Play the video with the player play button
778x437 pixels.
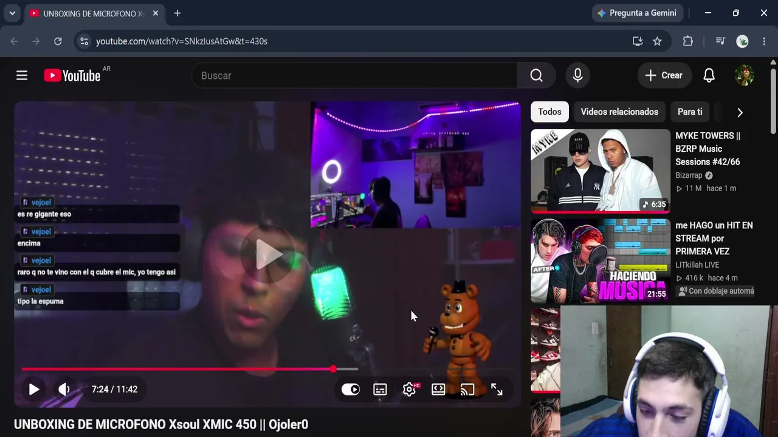click(34, 390)
